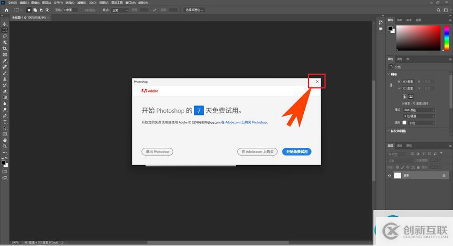Open the 3D(D) menu
Screen dimensions: 453x246
tap(93, 3)
